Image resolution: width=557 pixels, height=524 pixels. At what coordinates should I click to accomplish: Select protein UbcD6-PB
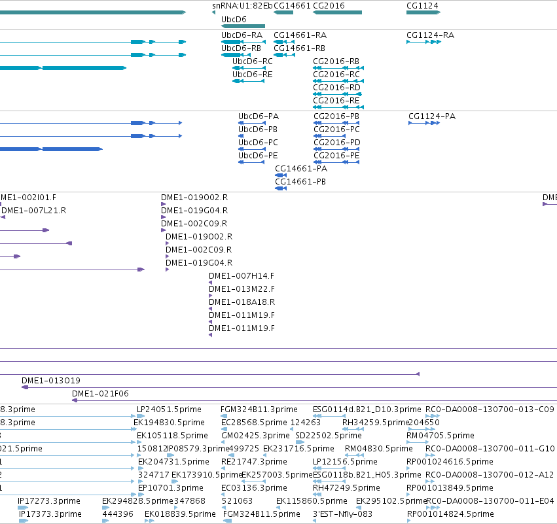click(241, 136)
